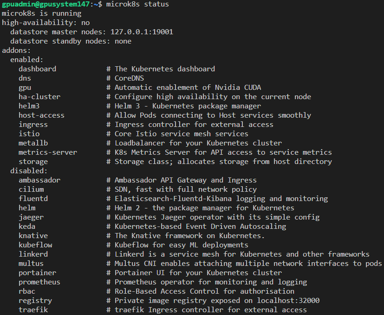Click the disabled section header
Viewport: 384px width, 315px height.
point(28,170)
